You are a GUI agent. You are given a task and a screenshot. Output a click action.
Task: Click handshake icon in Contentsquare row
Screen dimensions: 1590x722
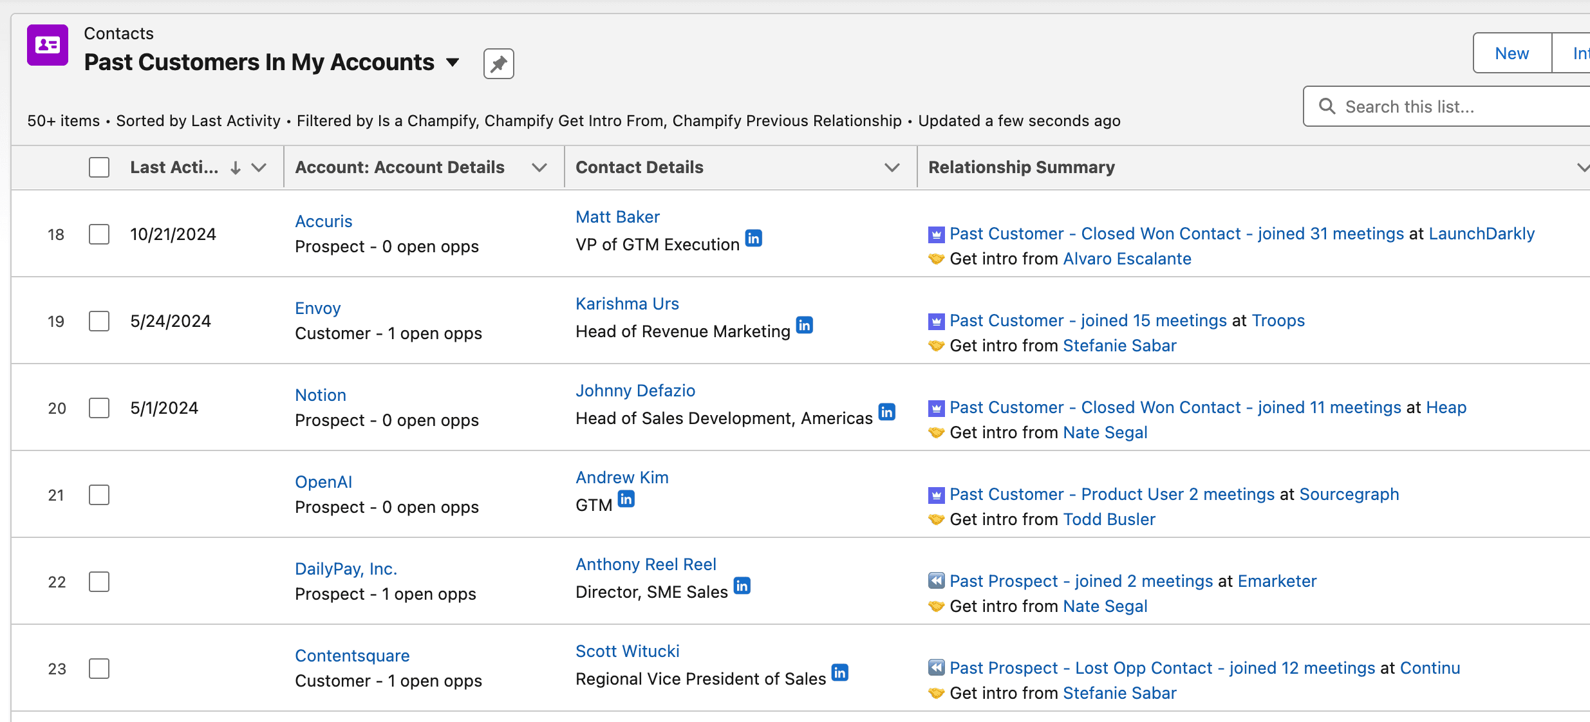click(937, 694)
